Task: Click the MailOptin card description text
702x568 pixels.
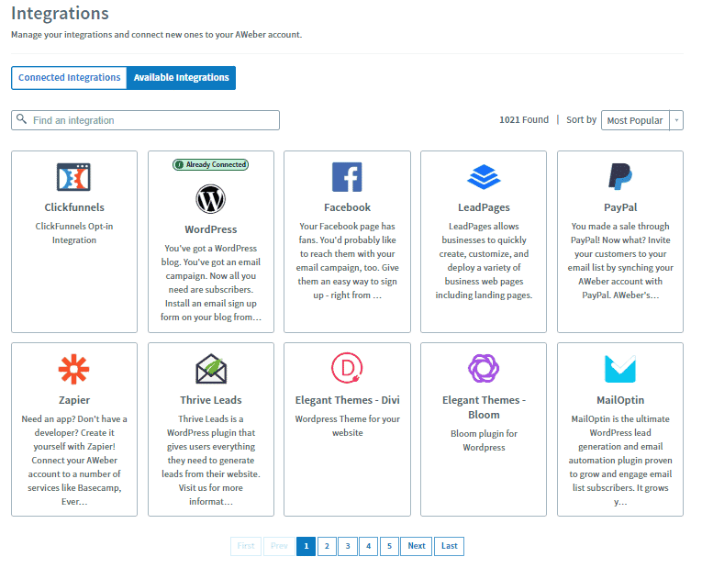Action: point(620,460)
